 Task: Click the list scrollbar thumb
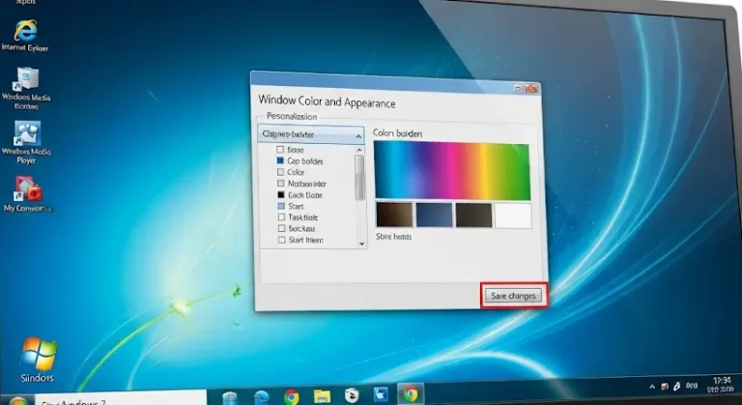(x=359, y=178)
